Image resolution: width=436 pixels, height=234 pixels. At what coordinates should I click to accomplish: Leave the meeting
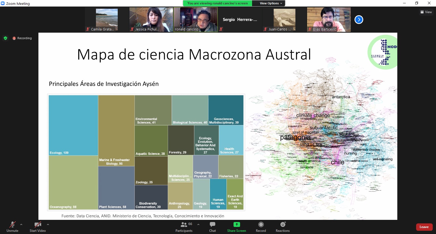coord(424,227)
